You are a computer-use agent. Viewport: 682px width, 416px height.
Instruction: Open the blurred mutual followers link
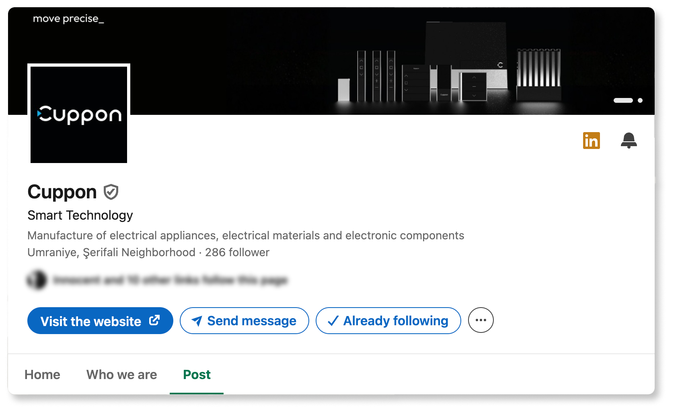170,280
